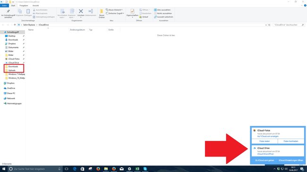Click the 'Kopieren nach' icon

click(72, 11)
